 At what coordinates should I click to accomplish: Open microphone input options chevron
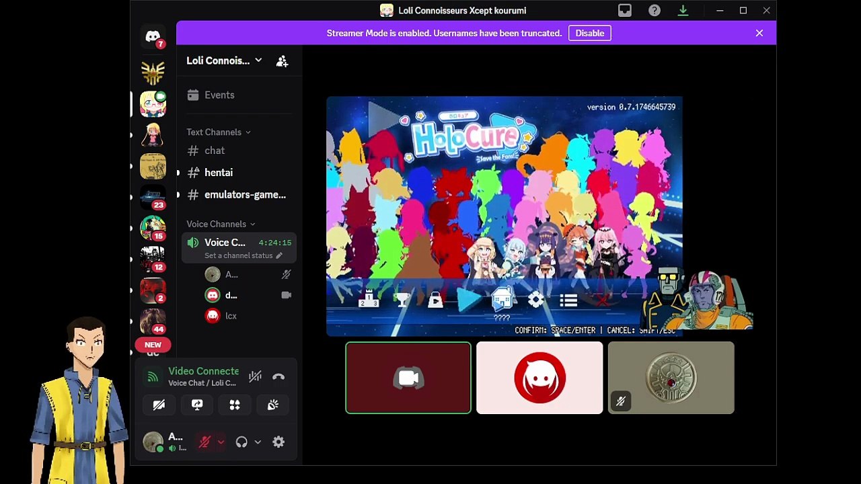pos(220,442)
